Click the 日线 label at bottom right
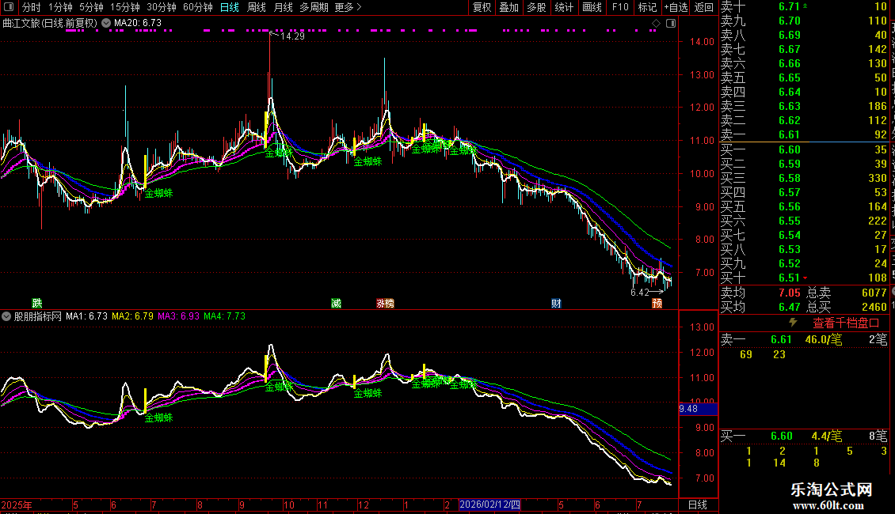The image size is (895, 514). [x=698, y=505]
